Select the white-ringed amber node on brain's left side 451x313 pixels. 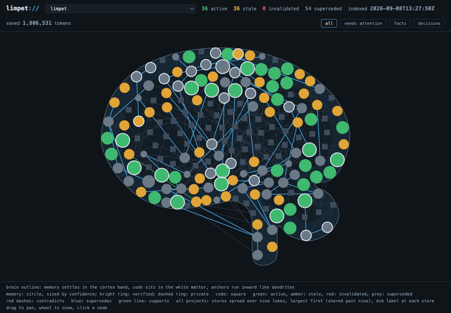point(139,121)
